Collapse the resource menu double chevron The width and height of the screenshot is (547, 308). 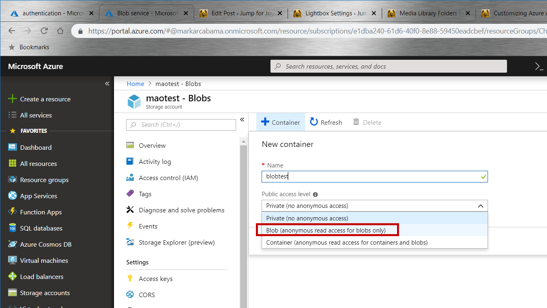[242, 119]
